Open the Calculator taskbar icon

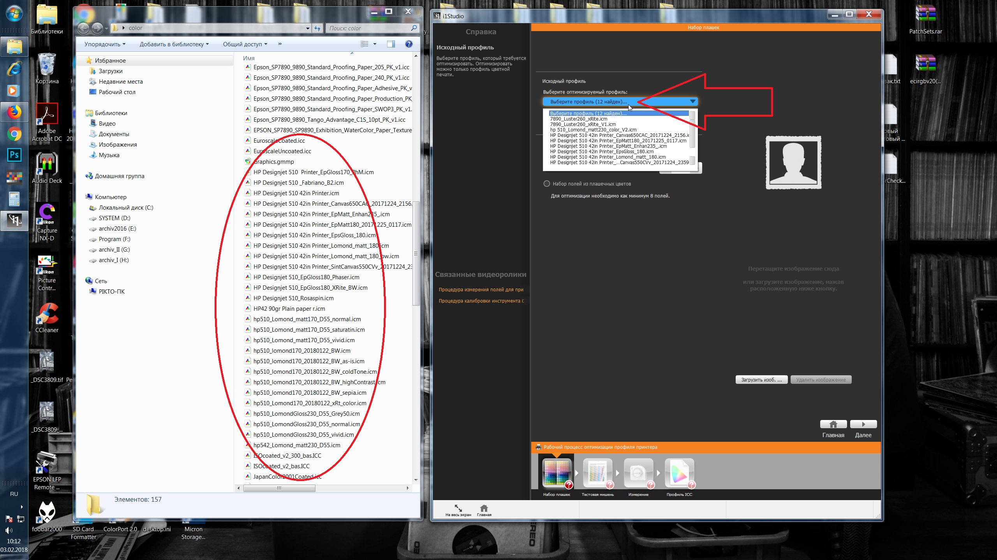tap(14, 199)
